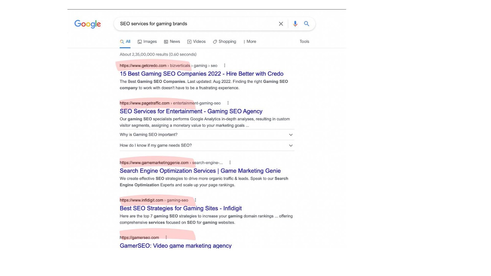The image size is (491, 276).
Task: Switch to the Shopping tab
Action: pyautogui.click(x=225, y=42)
